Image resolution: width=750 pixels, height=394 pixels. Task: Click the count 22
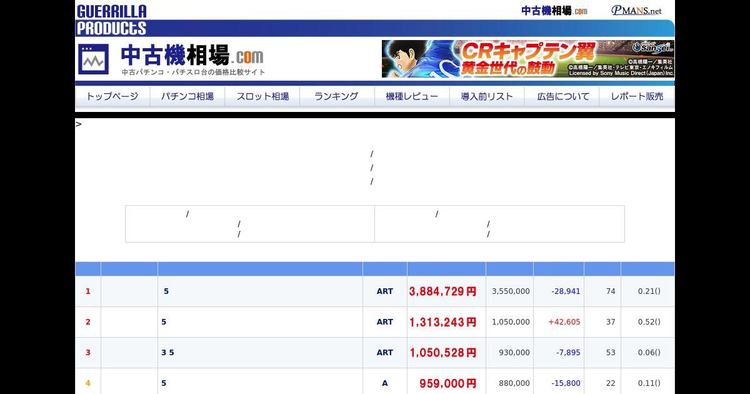[611, 383]
